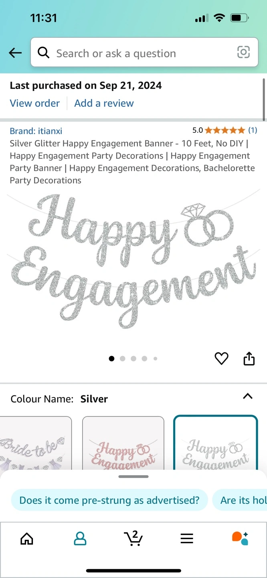Add item to wishlist with heart icon
Image resolution: width=267 pixels, height=578 pixels.
tap(221, 358)
